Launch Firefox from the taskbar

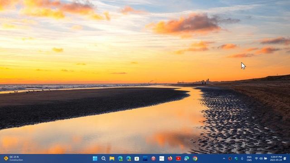point(170,158)
